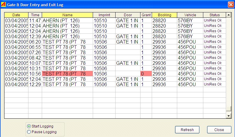Viewport: 235px width, 137px height.
Task: Click the Time column header
Action: click(35, 15)
